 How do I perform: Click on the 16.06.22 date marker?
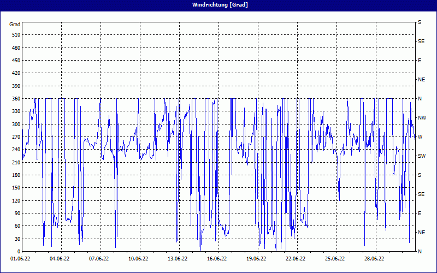coord(217,259)
